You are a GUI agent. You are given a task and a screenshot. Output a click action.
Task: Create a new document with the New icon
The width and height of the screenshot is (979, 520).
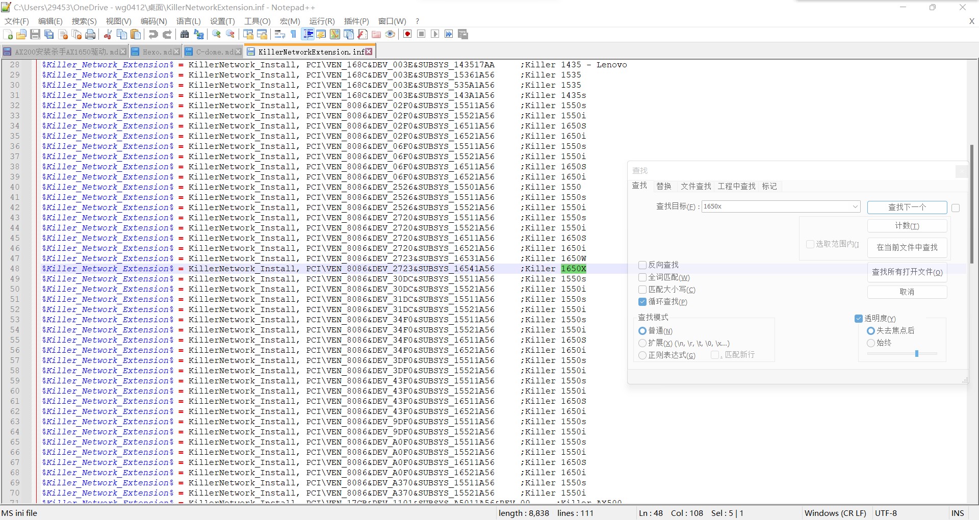pyautogui.click(x=8, y=34)
